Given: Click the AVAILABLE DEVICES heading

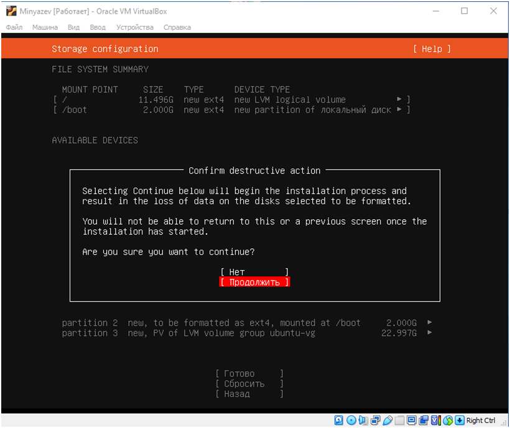Looking at the screenshot, I should click(x=95, y=140).
